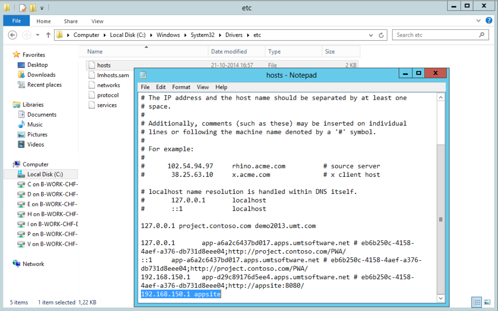
Task: Select the lmhosts.sam file icon
Action: 91,75
